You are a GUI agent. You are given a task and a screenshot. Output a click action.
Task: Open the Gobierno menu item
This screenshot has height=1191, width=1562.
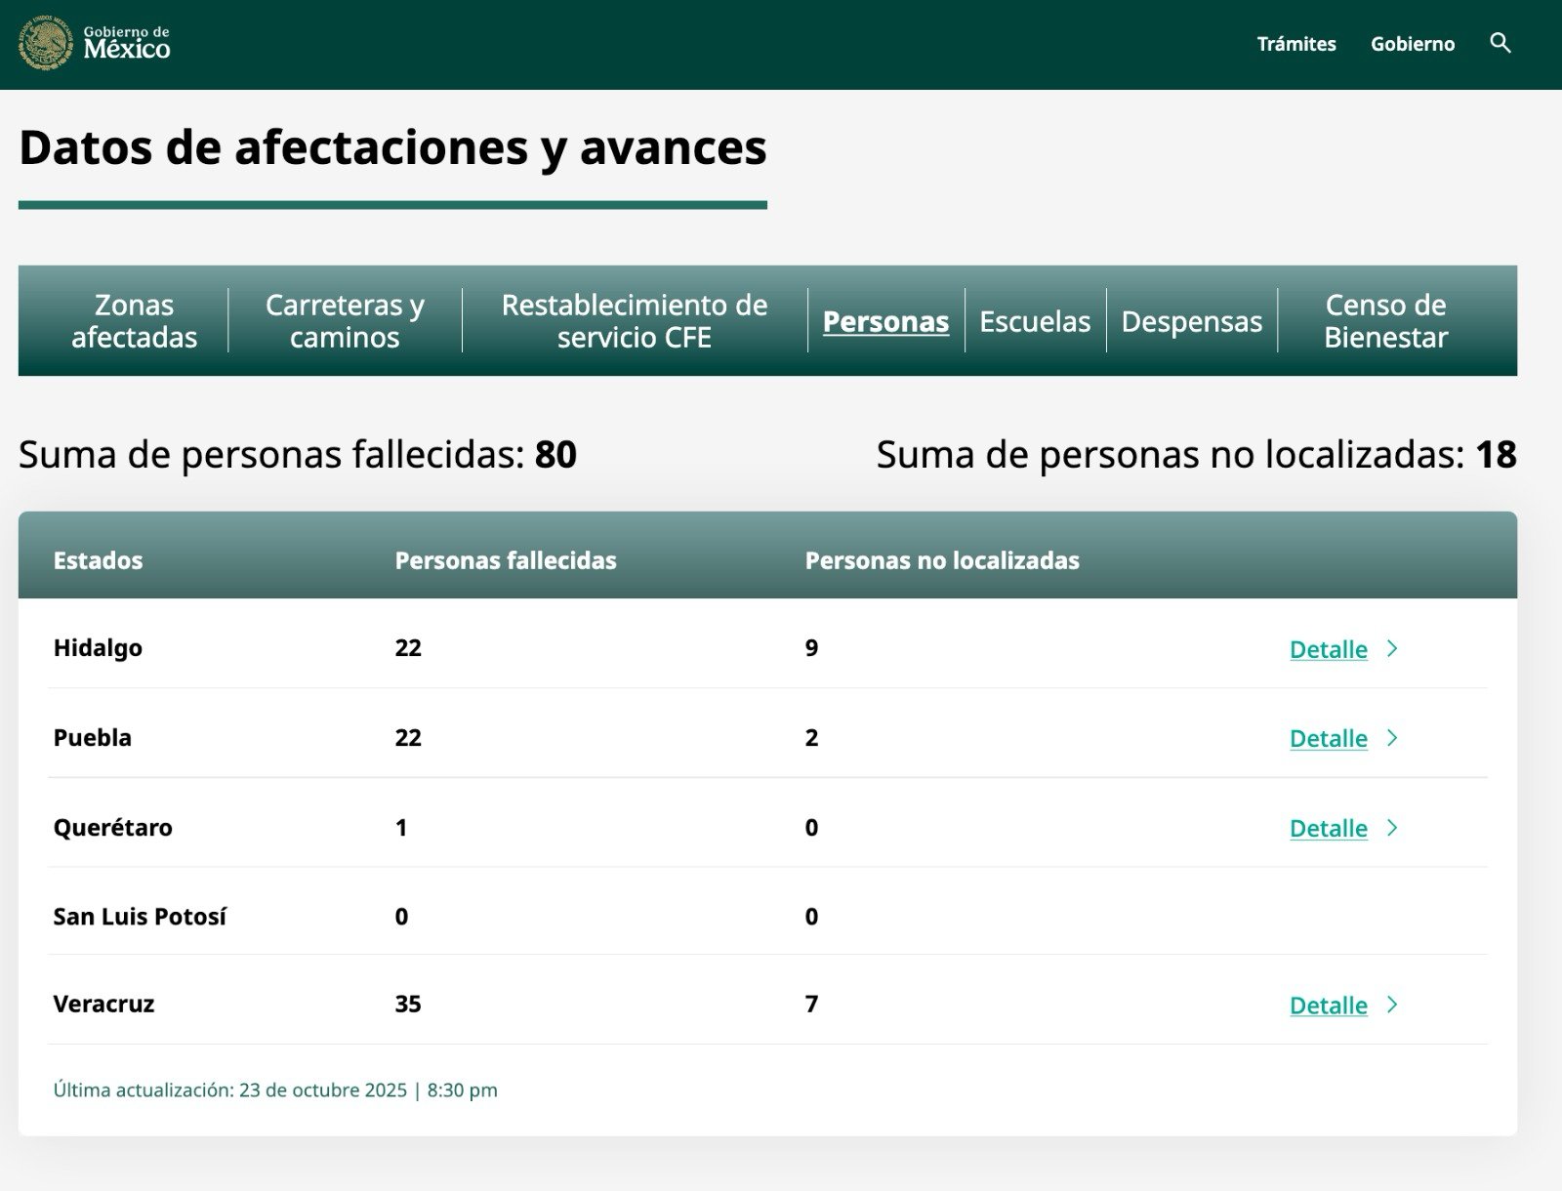pyautogui.click(x=1412, y=44)
